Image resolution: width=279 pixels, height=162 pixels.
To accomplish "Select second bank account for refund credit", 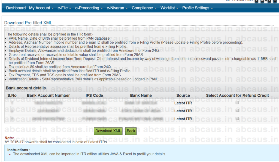I will [x=237, y=110].
